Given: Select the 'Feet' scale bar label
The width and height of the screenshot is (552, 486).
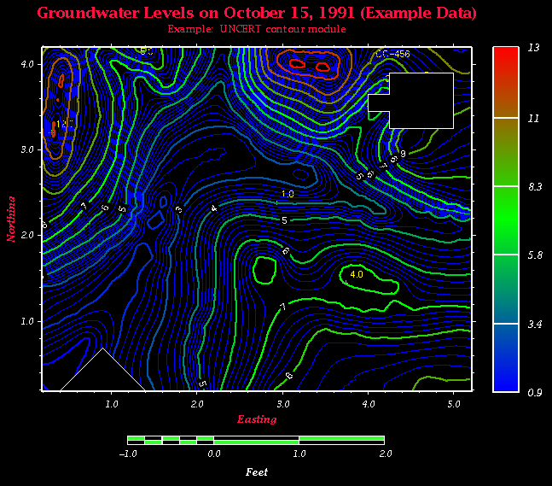Looking at the screenshot, I should [x=257, y=471].
